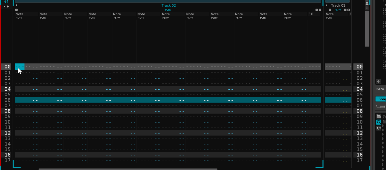Toggle PLAY state under Track 02 title

[x=168, y=10]
